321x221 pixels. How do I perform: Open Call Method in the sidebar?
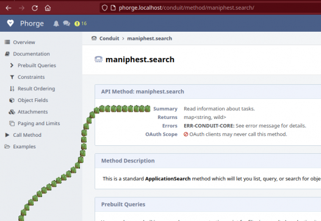click(27, 135)
